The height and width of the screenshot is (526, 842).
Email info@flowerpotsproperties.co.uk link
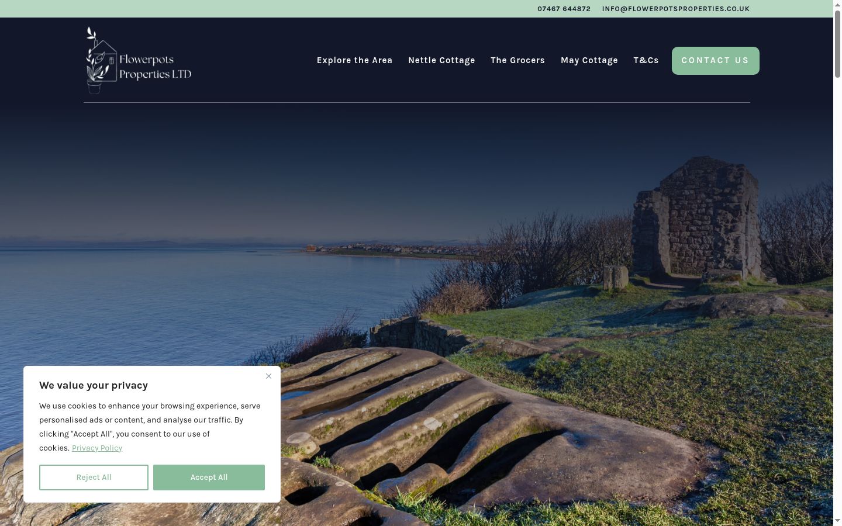click(x=675, y=9)
